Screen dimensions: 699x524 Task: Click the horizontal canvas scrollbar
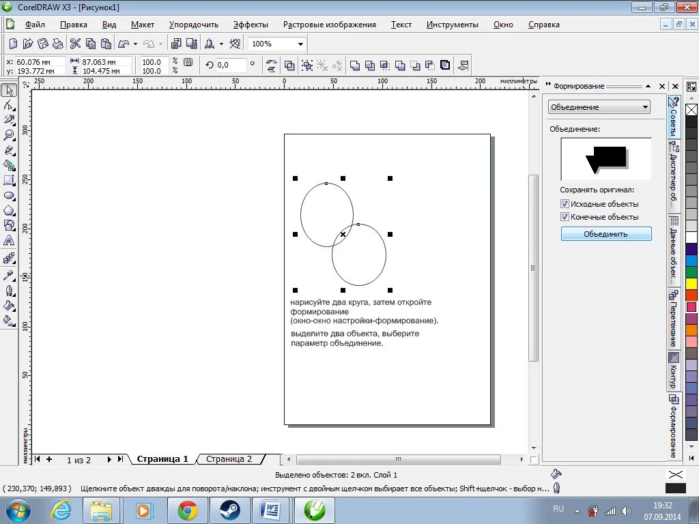[398, 459]
